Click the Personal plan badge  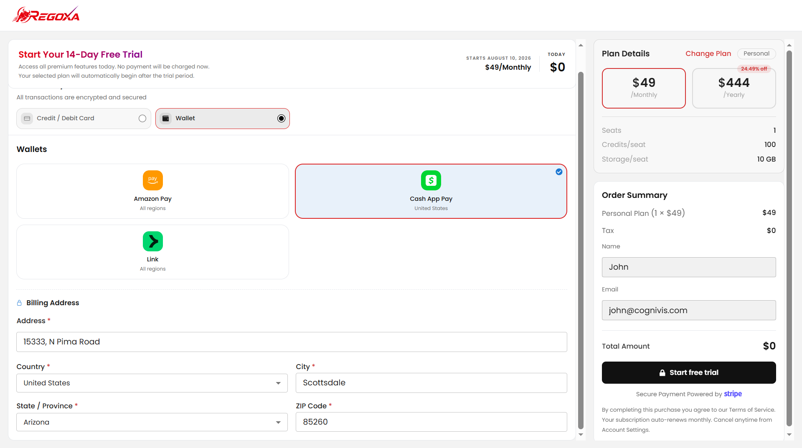[756, 53]
